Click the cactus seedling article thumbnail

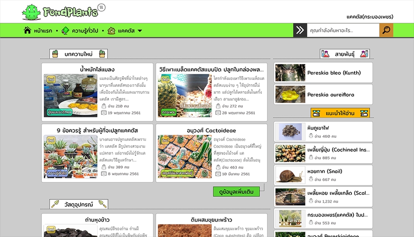pyautogui.click(x=185, y=95)
